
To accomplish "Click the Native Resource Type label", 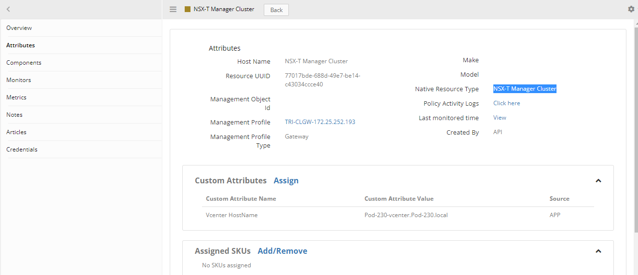I will click(x=447, y=89).
